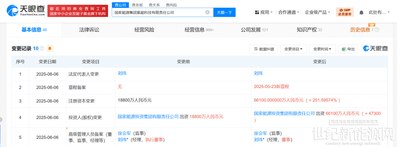Image resolution: width=397 pixels, height=147 pixels.
Task: Select the 查风险 search tab
Action: (x=171, y=5)
